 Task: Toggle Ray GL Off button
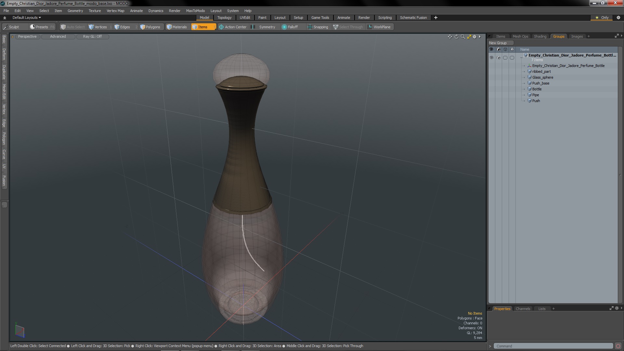(92, 37)
